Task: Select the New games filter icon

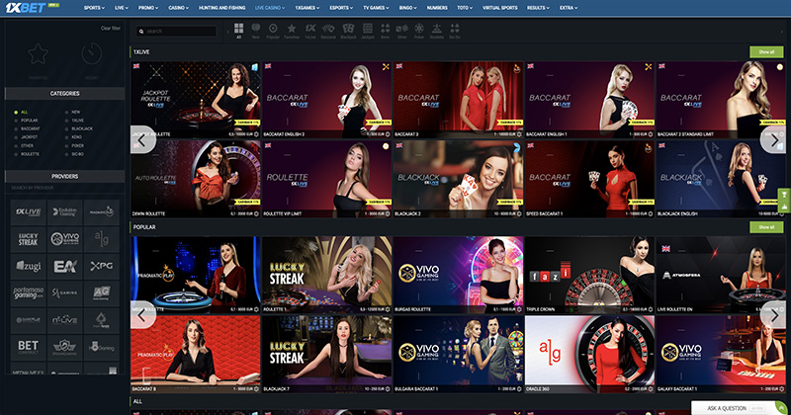Action: point(256,31)
